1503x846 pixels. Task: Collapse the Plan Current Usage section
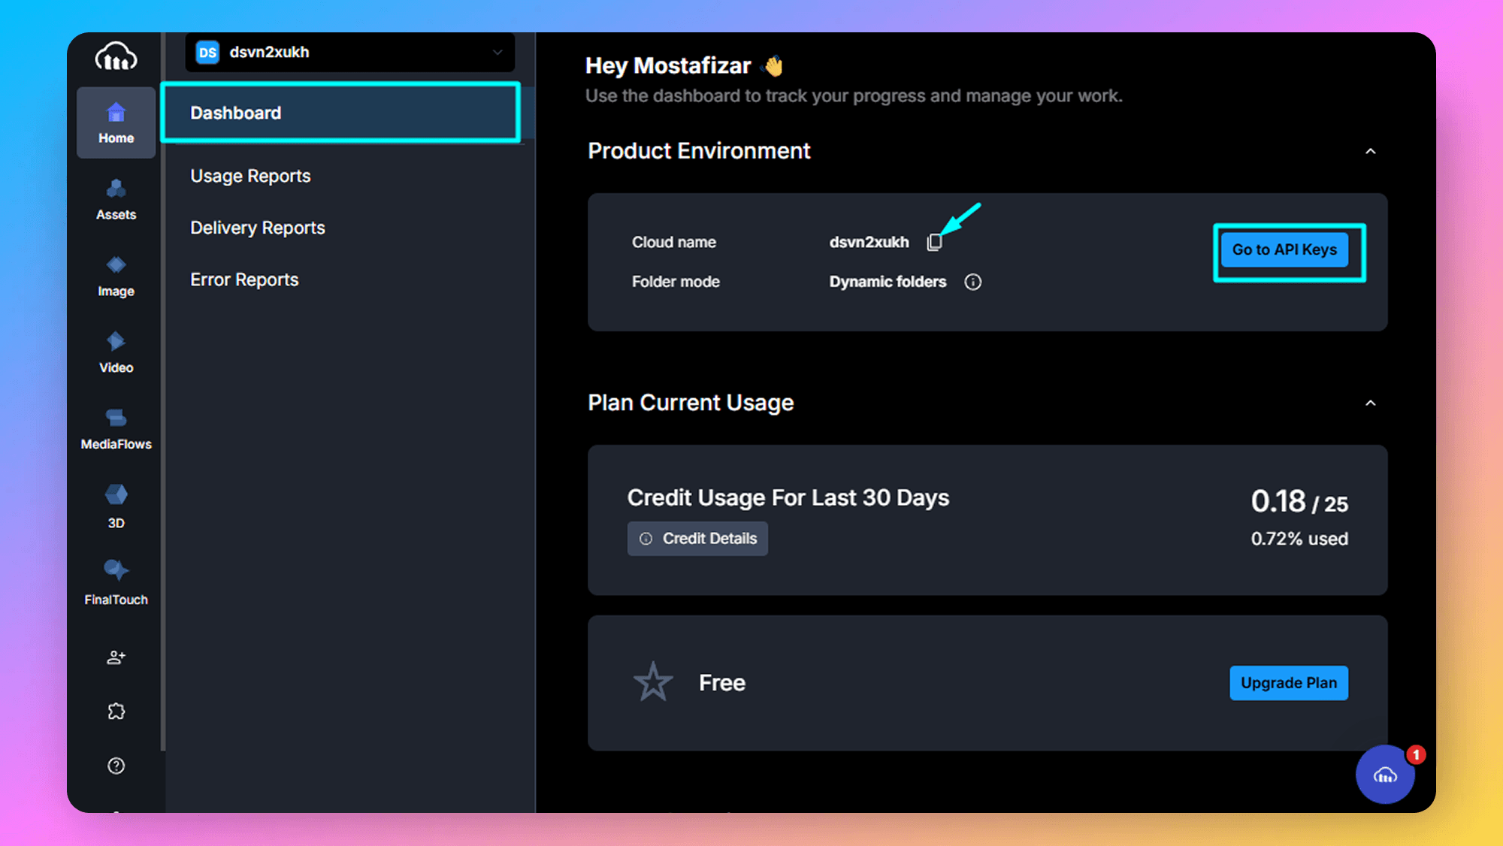pyautogui.click(x=1370, y=403)
